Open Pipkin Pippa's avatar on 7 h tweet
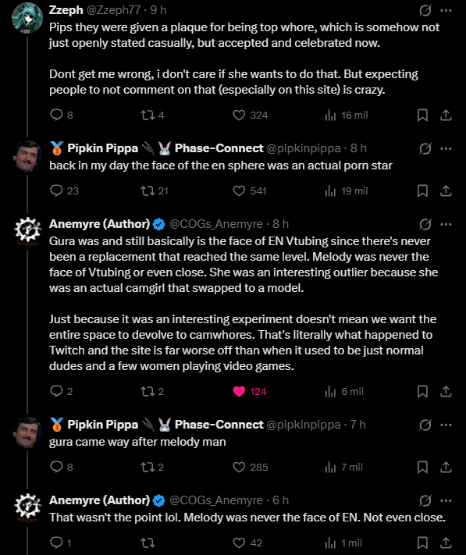466x555 pixels. pyautogui.click(x=27, y=432)
